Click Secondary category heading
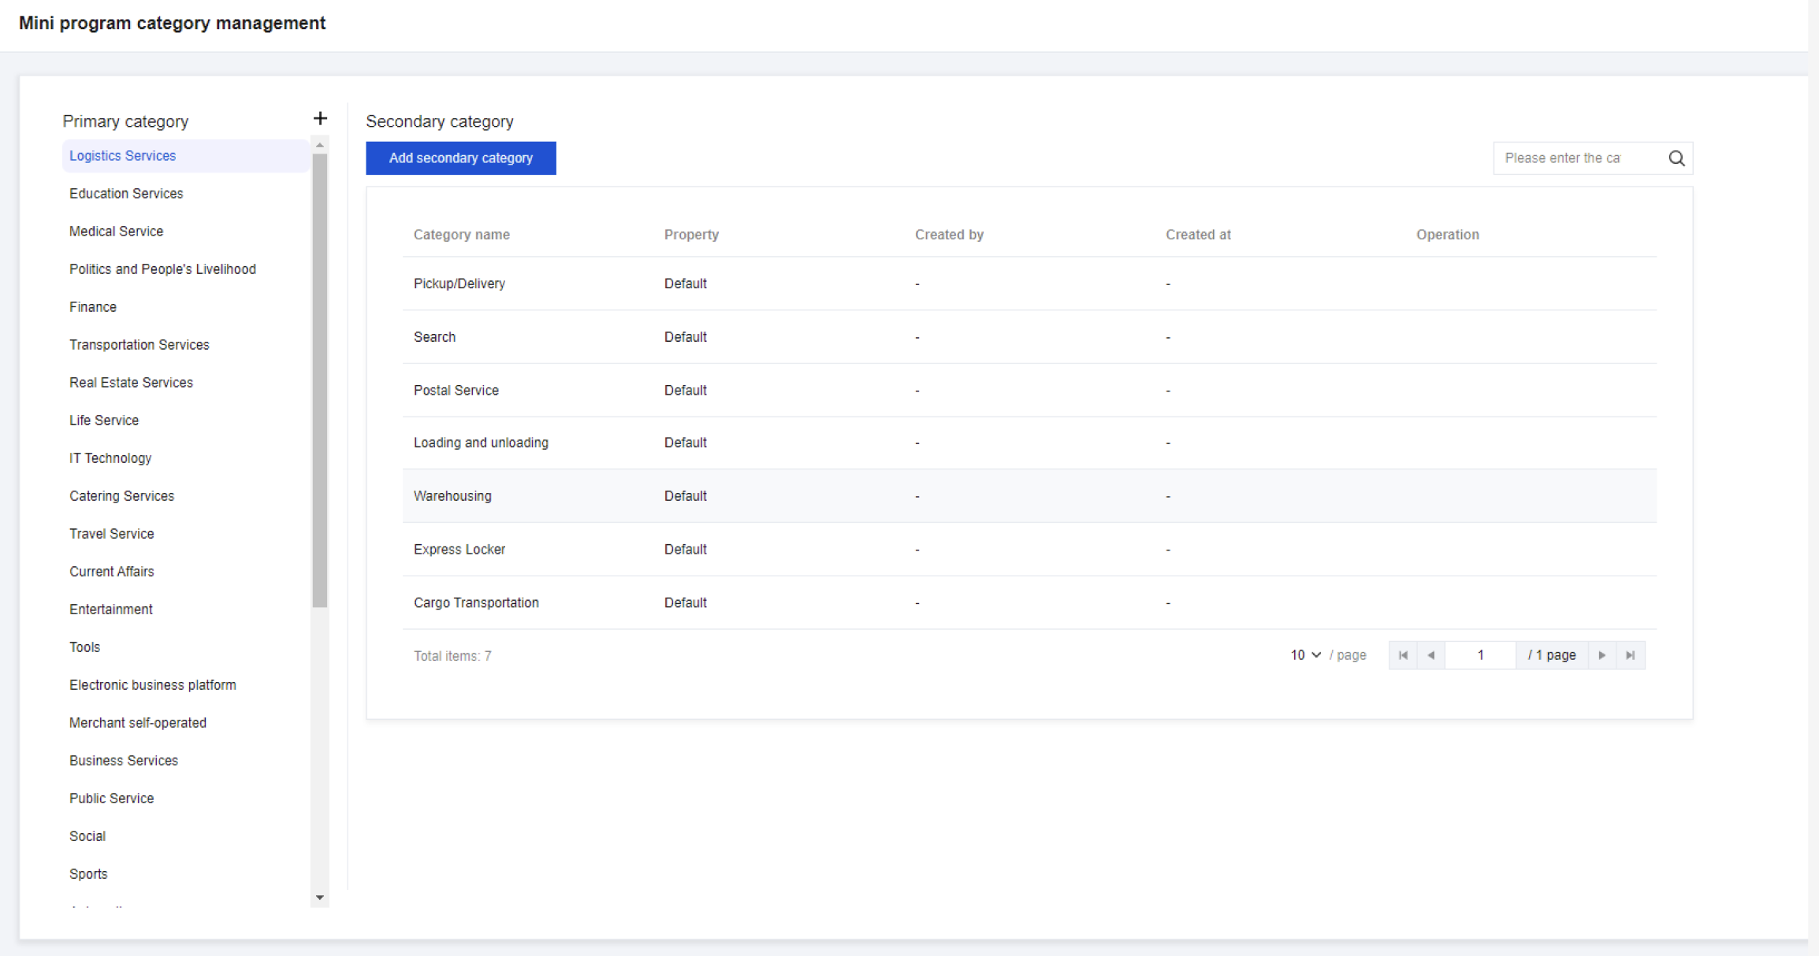The height and width of the screenshot is (956, 1819). tap(440, 121)
